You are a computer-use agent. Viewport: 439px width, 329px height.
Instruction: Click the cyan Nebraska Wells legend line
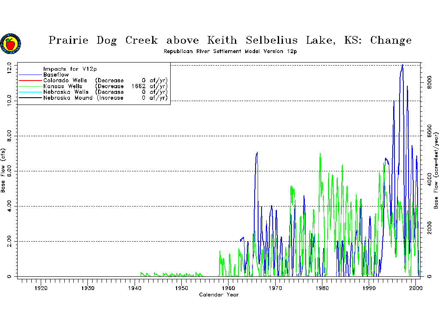[x=30, y=92]
